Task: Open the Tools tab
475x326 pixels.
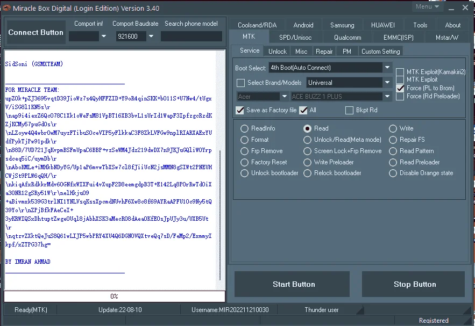Action: [x=420, y=25]
